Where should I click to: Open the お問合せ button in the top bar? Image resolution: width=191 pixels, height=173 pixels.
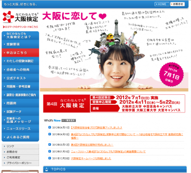(178, 4)
